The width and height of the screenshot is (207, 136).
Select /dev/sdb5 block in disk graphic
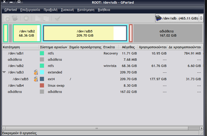[85, 33]
